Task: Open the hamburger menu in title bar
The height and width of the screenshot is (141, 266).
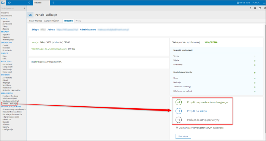Action: [x=264, y=3]
